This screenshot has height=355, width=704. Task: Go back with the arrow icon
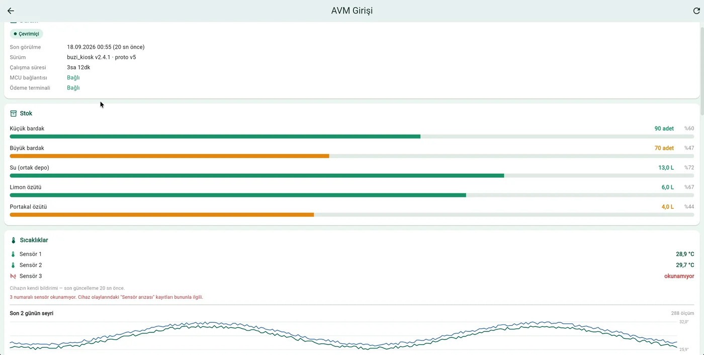click(x=11, y=11)
